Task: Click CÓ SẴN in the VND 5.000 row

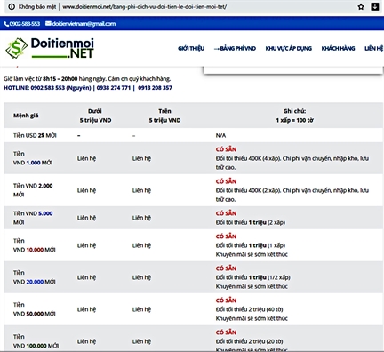Action: [226, 213]
